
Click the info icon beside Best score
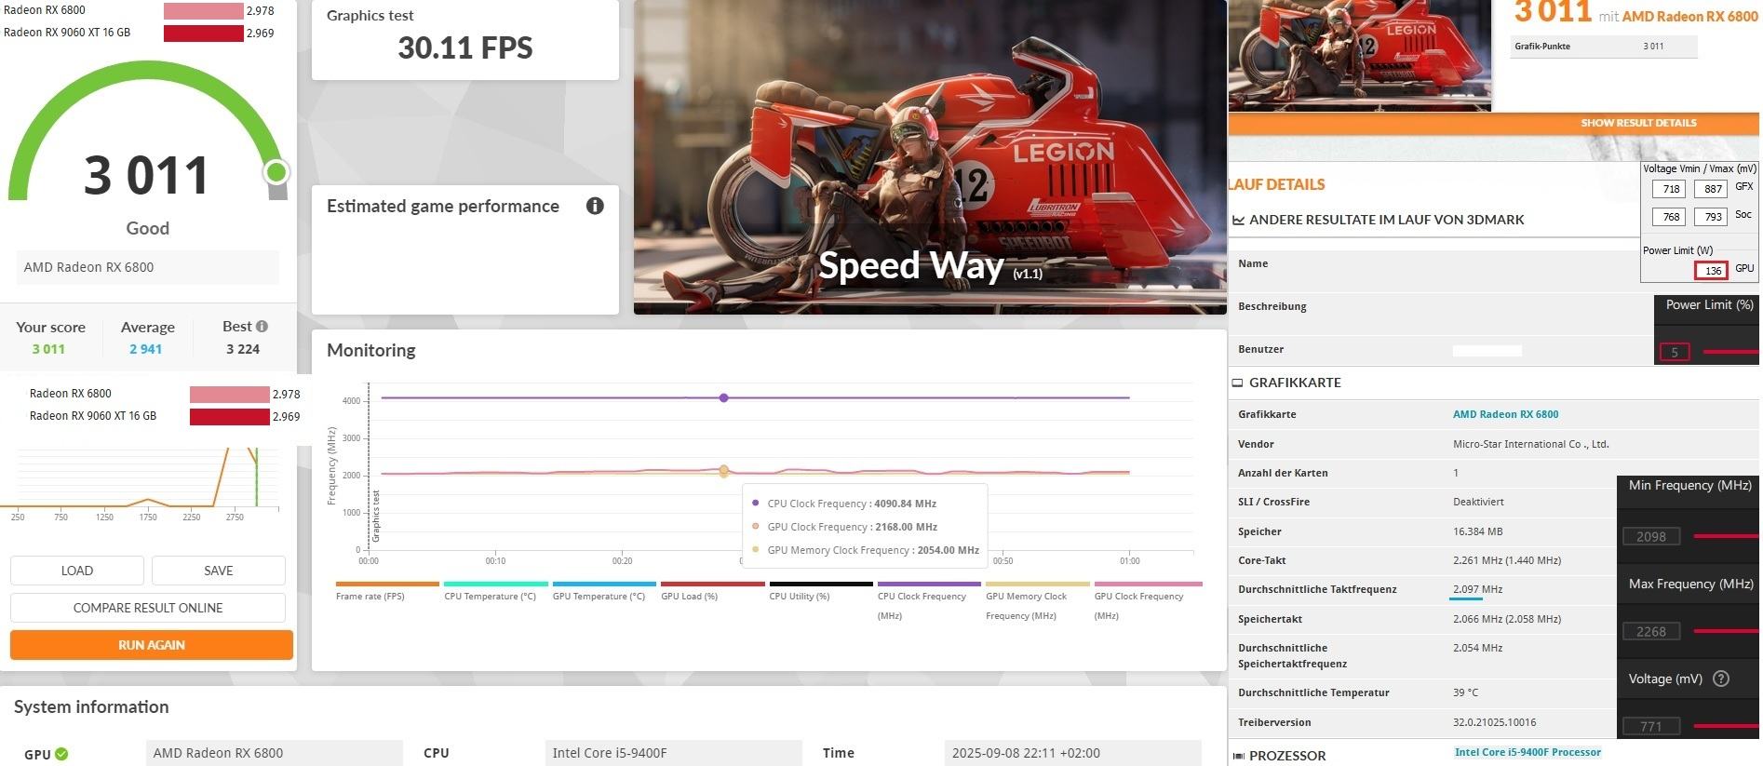[x=262, y=327]
